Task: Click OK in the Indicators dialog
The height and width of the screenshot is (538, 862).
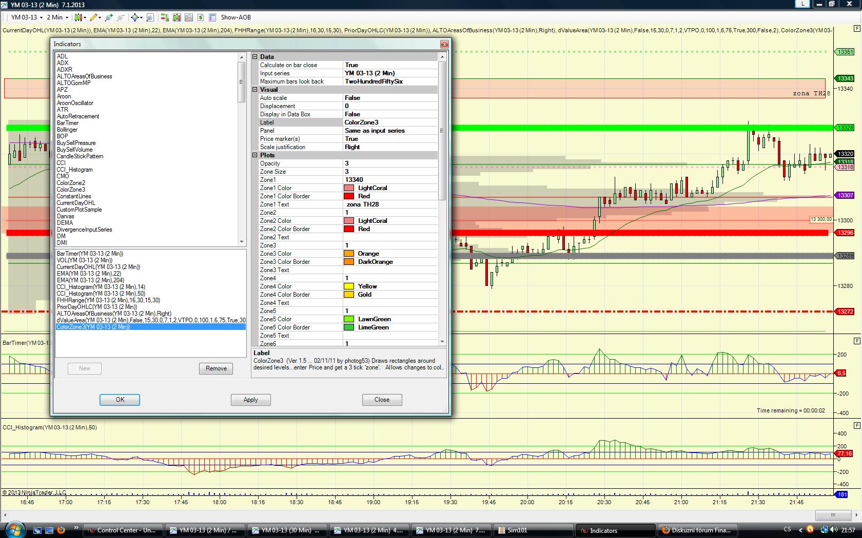Action: 120,400
